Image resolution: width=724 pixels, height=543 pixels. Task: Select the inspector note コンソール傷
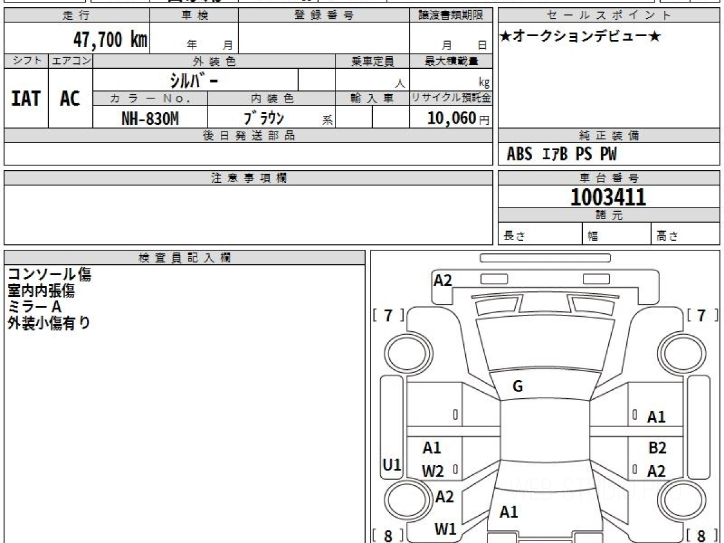tap(49, 275)
